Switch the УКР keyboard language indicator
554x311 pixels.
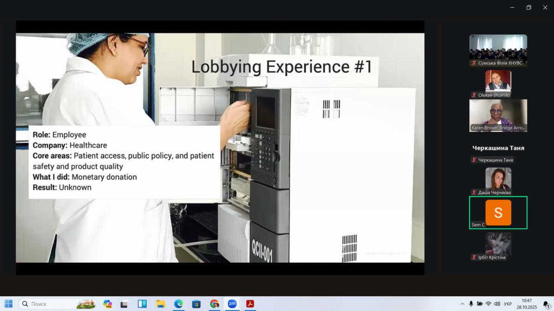click(508, 304)
